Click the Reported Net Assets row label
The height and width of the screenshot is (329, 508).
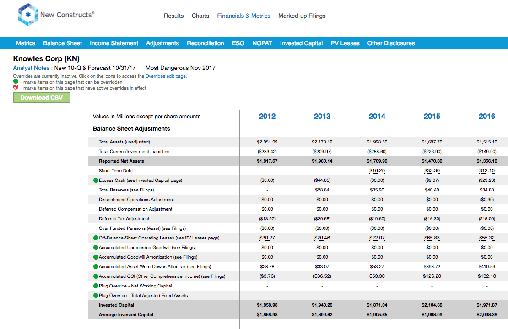click(121, 161)
